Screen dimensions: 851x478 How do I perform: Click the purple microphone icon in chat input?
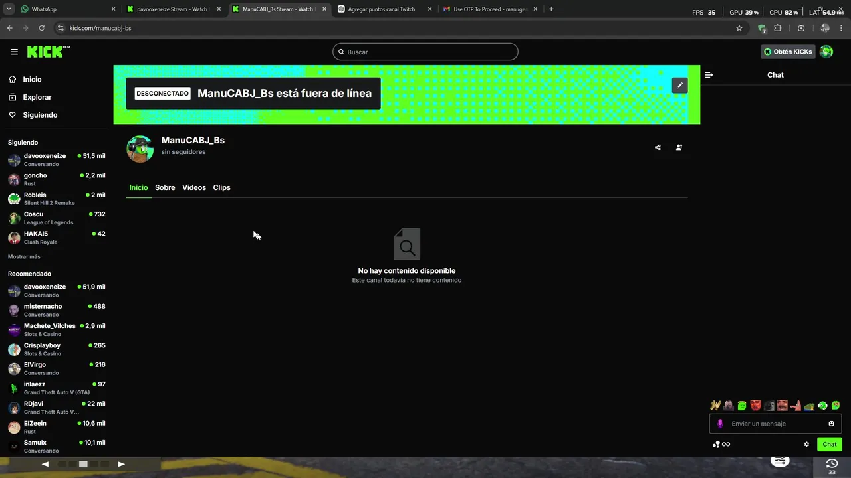719,424
